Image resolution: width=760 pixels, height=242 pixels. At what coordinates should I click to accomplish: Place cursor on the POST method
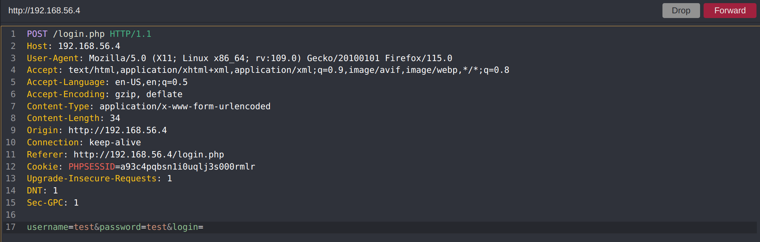point(37,34)
